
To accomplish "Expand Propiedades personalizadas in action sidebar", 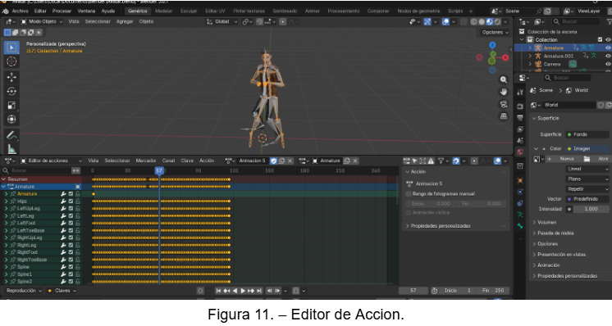I will point(441,226).
